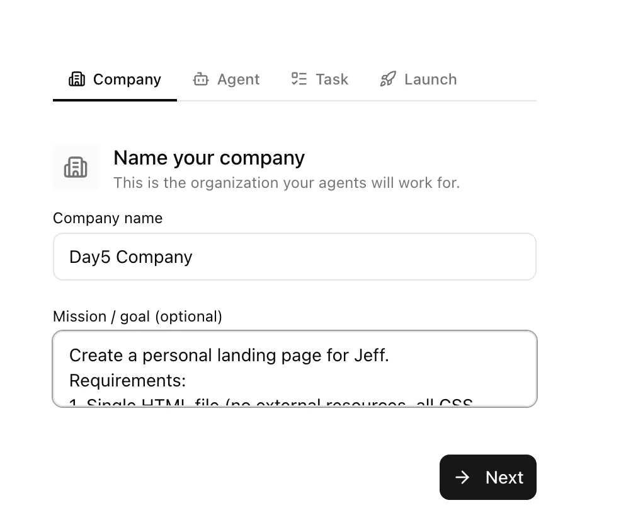Click the robot icon in Agent tab
The height and width of the screenshot is (522, 621).
tap(200, 79)
